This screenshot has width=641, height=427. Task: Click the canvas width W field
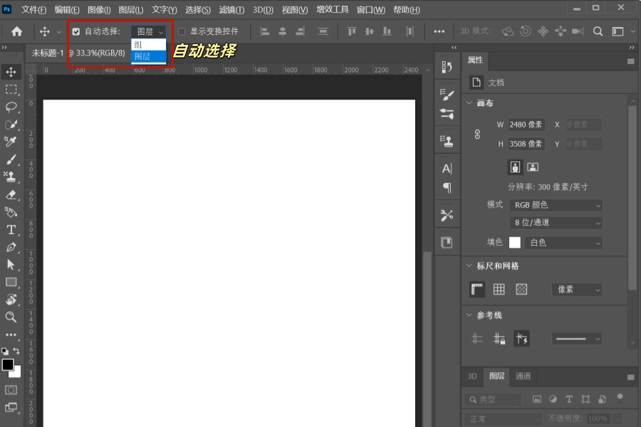coord(526,125)
